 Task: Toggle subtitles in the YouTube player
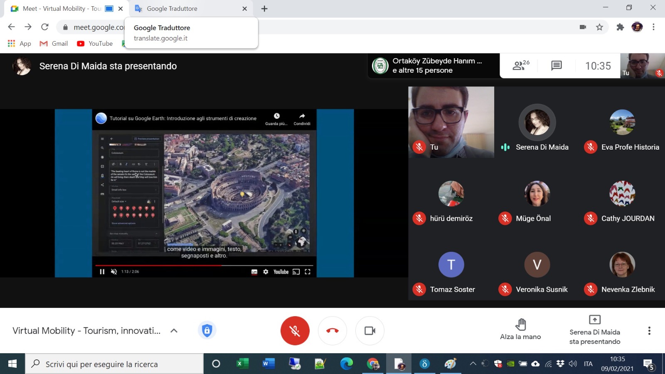(254, 272)
